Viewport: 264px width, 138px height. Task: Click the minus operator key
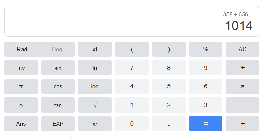(x=242, y=105)
